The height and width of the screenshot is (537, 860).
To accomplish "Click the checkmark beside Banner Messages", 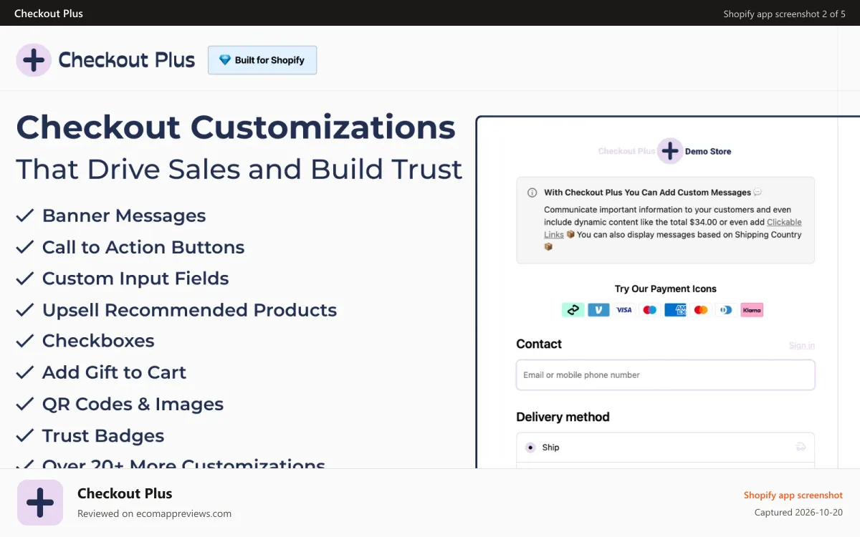I will click(x=25, y=216).
